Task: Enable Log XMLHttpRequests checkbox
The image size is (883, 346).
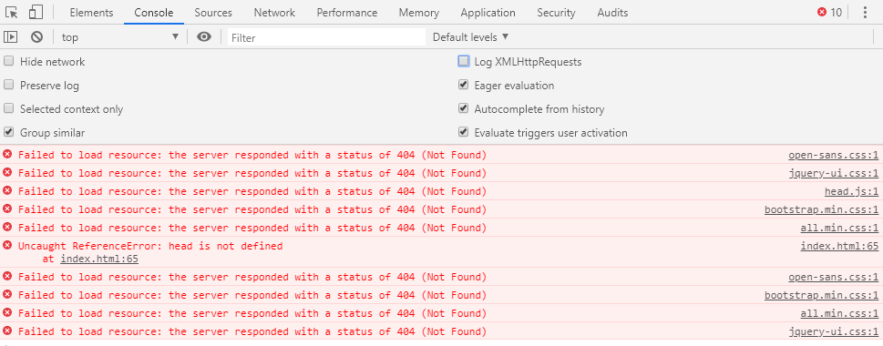Action: click(x=464, y=61)
